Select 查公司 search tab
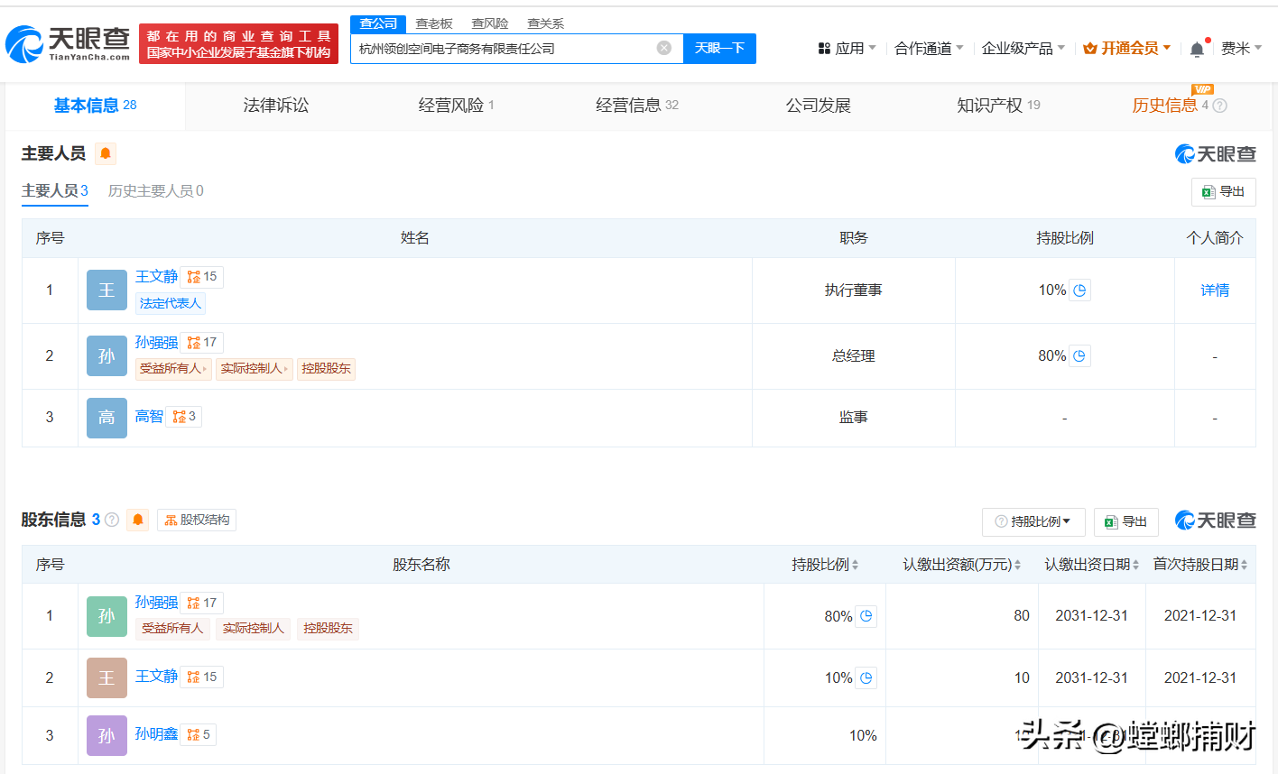This screenshot has width=1278, height=774. pos(378,23)
